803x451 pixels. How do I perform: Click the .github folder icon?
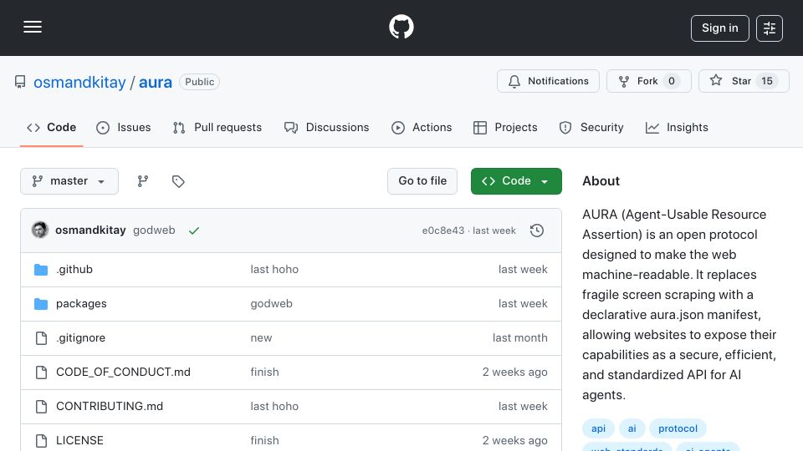click(x=41, y=270)
